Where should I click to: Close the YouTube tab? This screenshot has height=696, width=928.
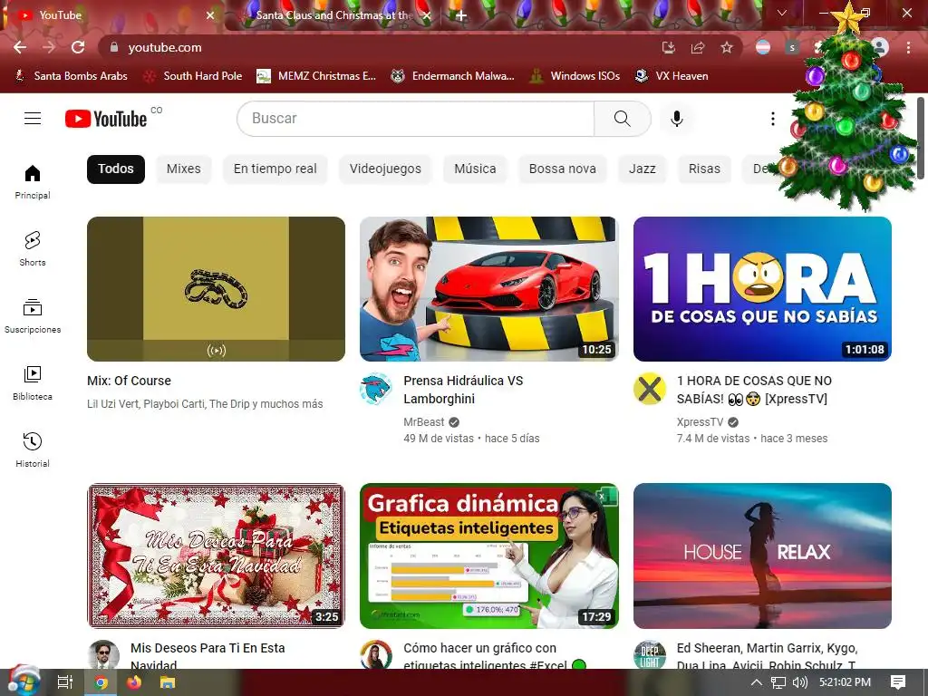point(209,15)
